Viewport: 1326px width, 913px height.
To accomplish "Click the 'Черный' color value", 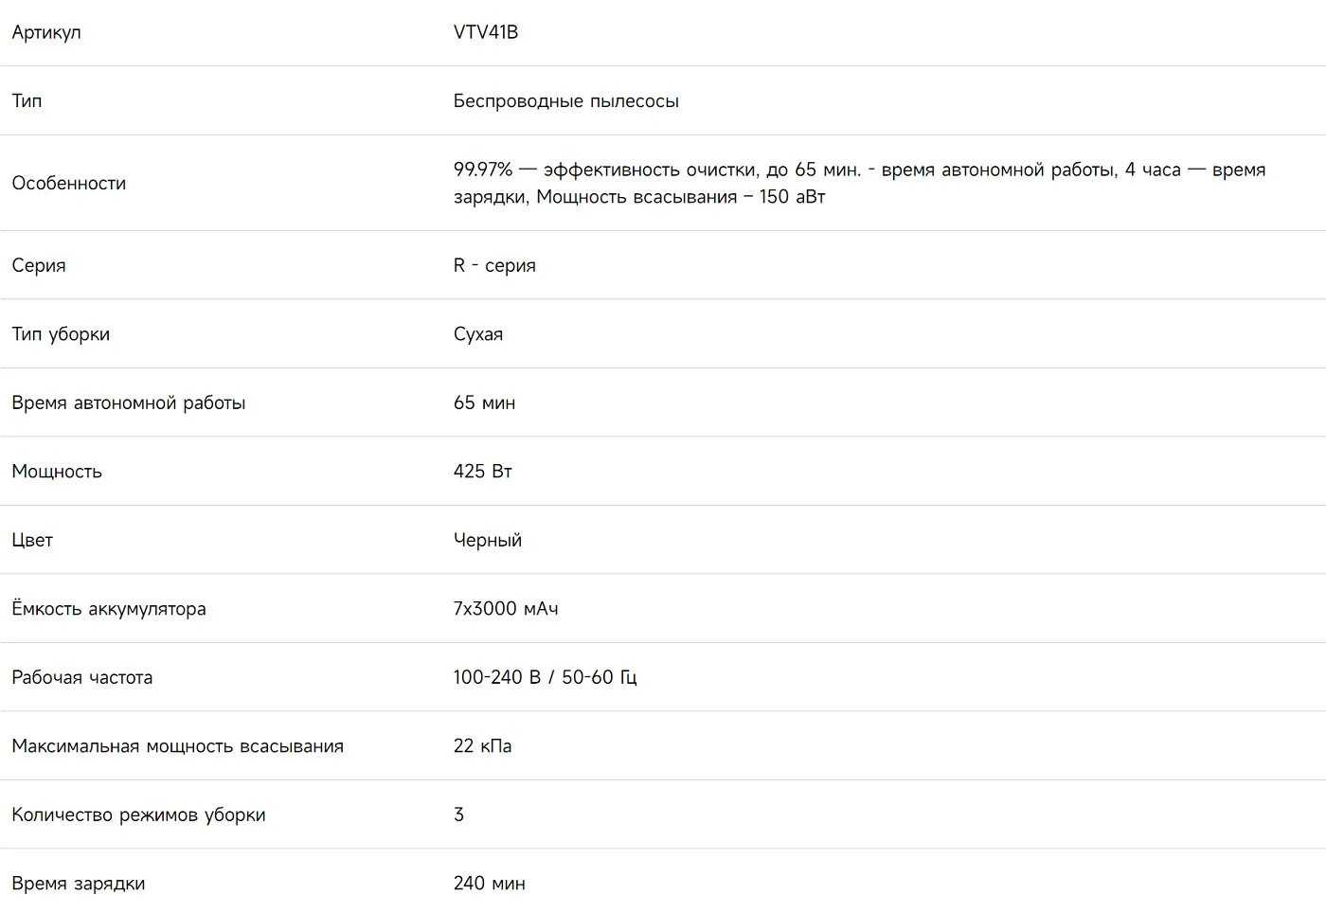I will coord(488,540).
